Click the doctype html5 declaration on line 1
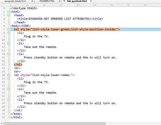This screenshot has width=161, height=125. [24, 8]
